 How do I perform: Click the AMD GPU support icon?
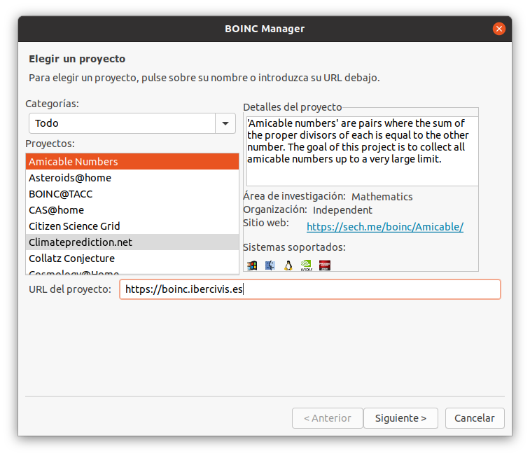(x=325, y=265)
